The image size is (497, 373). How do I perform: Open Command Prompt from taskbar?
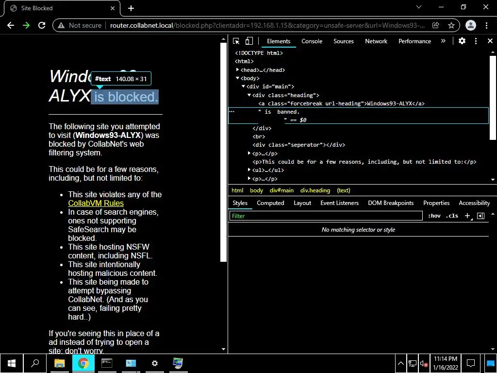107,363
